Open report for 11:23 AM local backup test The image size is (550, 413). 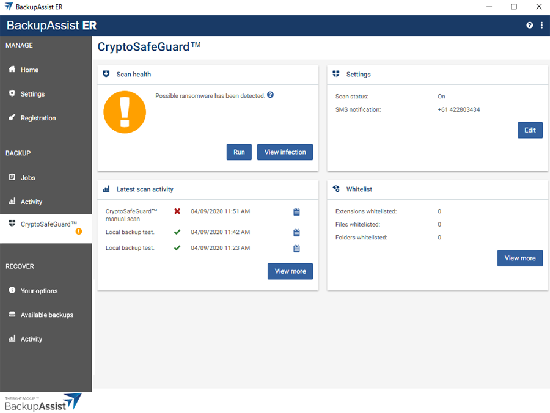pyautogui.click(x=297, y=249)
